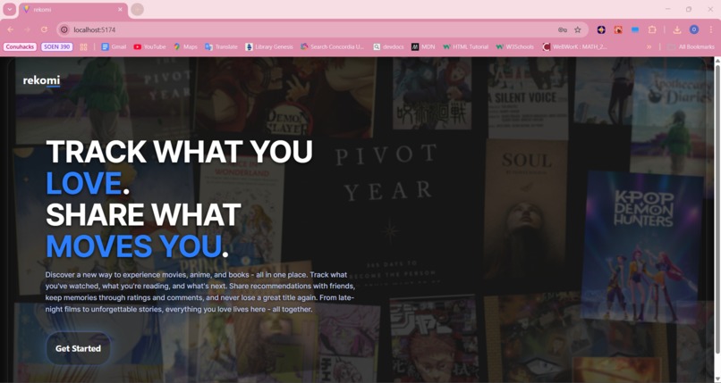Screen dimensions: 721x383
Task: Click the browser back arrow
Action: [x=10, y=29]
